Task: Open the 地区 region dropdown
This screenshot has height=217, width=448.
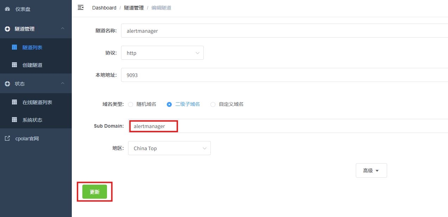Action: pos(169,148)
